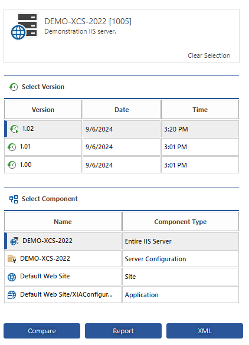Select the Site component type row

click(122, 277)
